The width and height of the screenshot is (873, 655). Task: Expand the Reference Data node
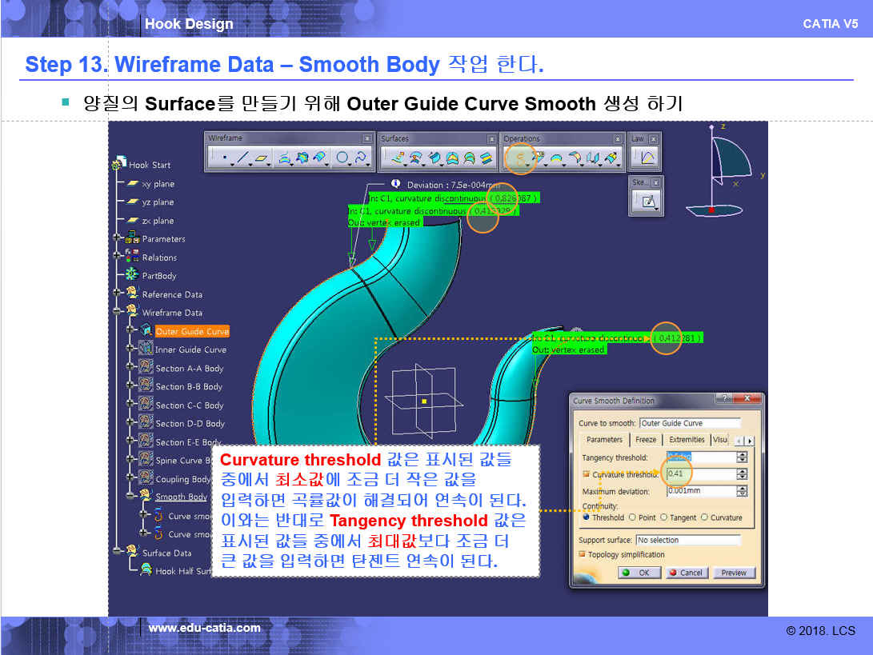(118, 294)
